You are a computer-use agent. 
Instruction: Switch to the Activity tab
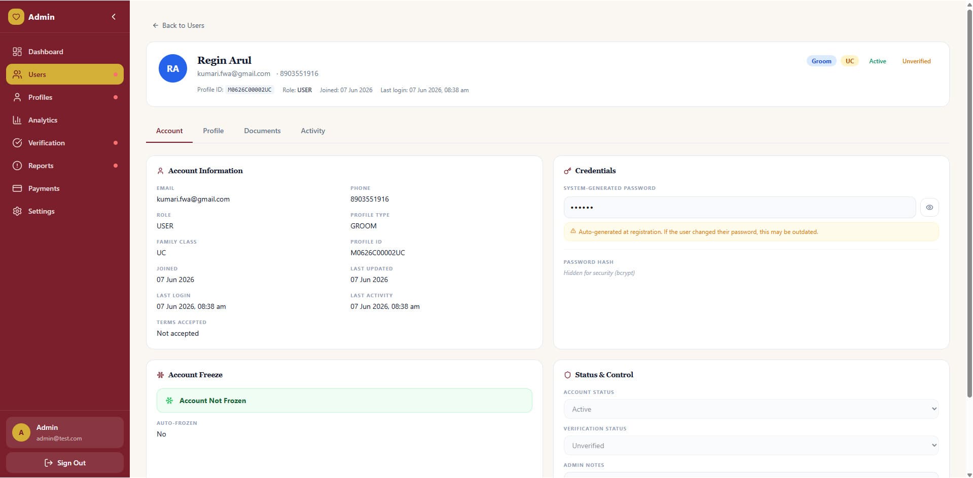[x=313, y=131]
